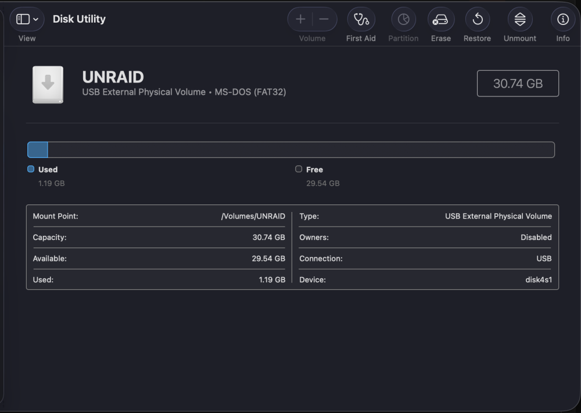Click the sidebar View icon
Viewport: 581px width, 413px height.
point(23,19)
